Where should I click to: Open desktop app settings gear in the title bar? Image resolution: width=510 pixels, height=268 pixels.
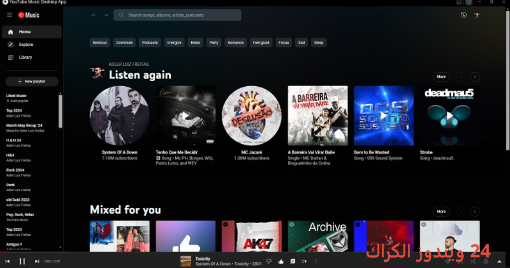[x=469, y=2]
